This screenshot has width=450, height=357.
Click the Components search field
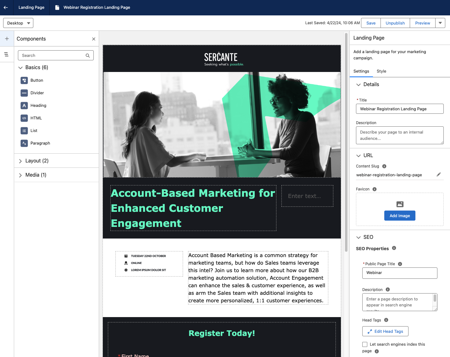click(56, 55)
